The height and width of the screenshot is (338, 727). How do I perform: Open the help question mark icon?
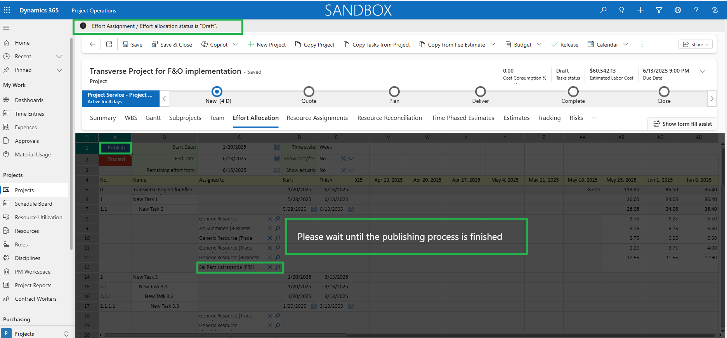coord(696,10)
